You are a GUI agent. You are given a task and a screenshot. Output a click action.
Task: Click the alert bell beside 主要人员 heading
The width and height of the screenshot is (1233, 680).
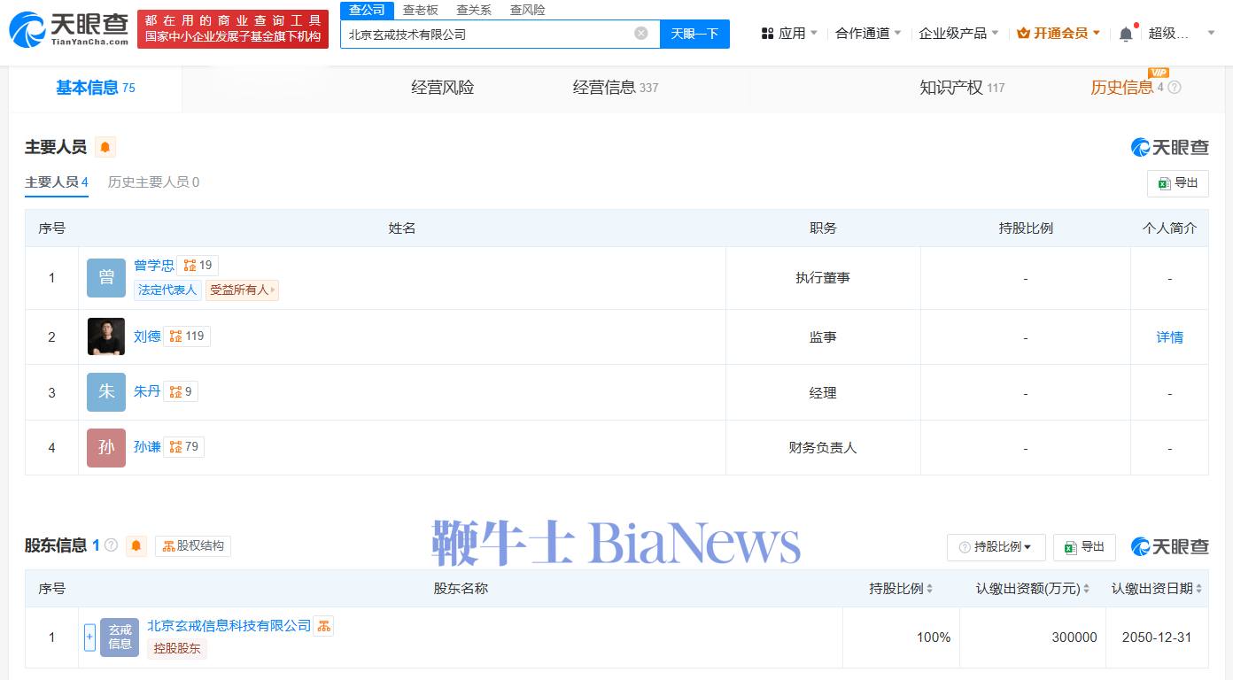coord(105,147)
